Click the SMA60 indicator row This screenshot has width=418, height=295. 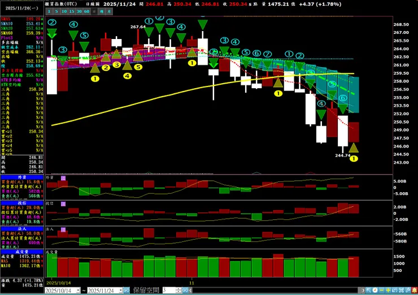[22, 33]
